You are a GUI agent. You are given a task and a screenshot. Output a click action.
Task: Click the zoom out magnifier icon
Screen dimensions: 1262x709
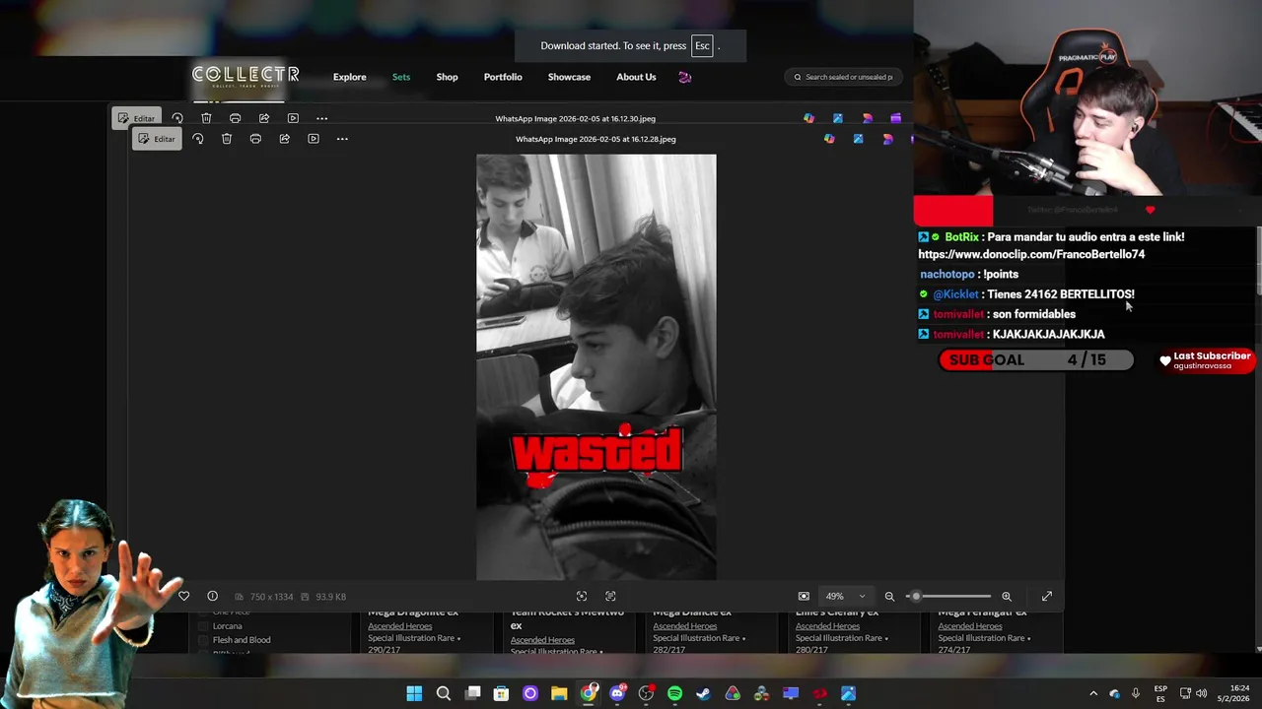click(x=889, y=596)
